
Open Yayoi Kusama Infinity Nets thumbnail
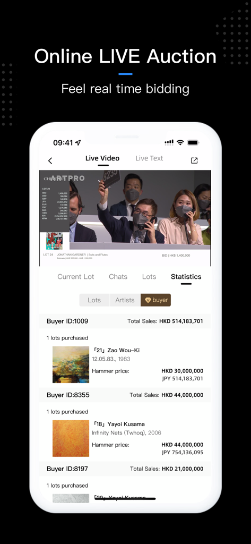coord(71,438)
